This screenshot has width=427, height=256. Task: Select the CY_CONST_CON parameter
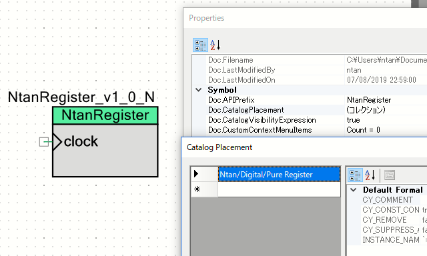(390, 210)
